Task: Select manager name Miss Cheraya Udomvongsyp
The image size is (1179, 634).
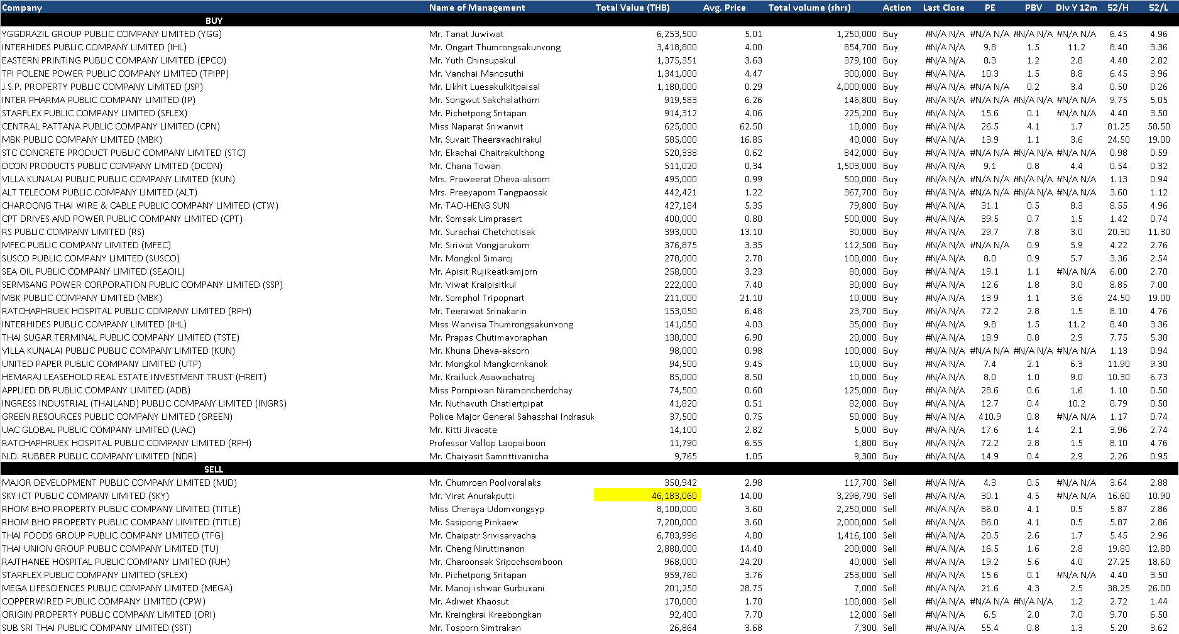Action: pyautogui.click(x=486, y=509)
